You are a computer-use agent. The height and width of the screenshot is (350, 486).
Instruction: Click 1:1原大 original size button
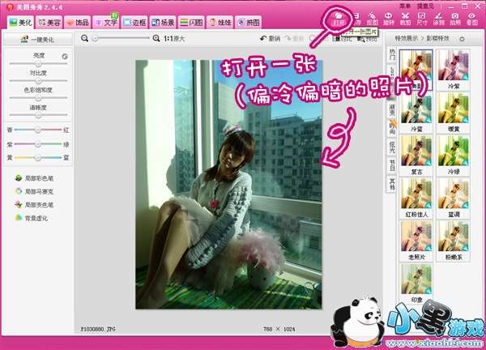[174, 38]
